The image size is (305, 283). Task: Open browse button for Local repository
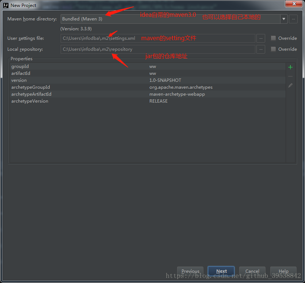pos(261,49)
